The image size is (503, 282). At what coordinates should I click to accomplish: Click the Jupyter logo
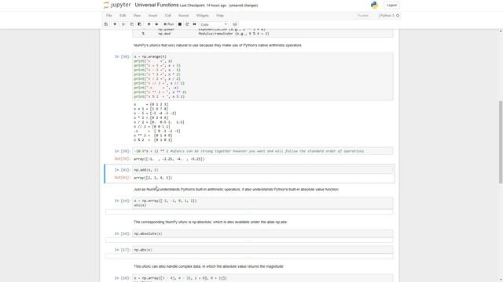117,5
